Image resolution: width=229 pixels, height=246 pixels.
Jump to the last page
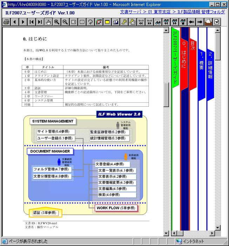pyautogui.click(x=40, y=22)
